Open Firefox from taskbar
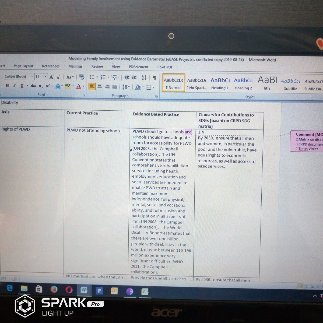This screenshot has height=323, width=323. (x=54, y=290)
